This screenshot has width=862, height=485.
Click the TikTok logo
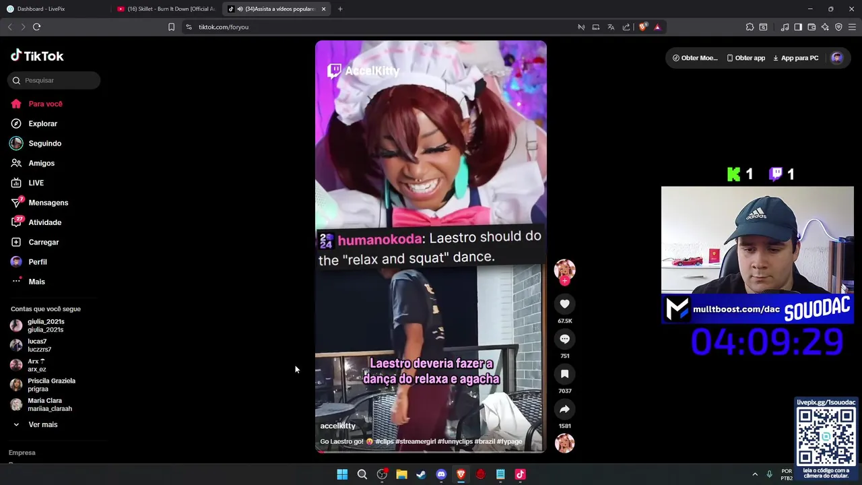click(37, 56)
